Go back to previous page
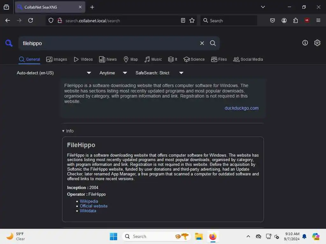Screen dimensions: 326x244 pos(8,20)
